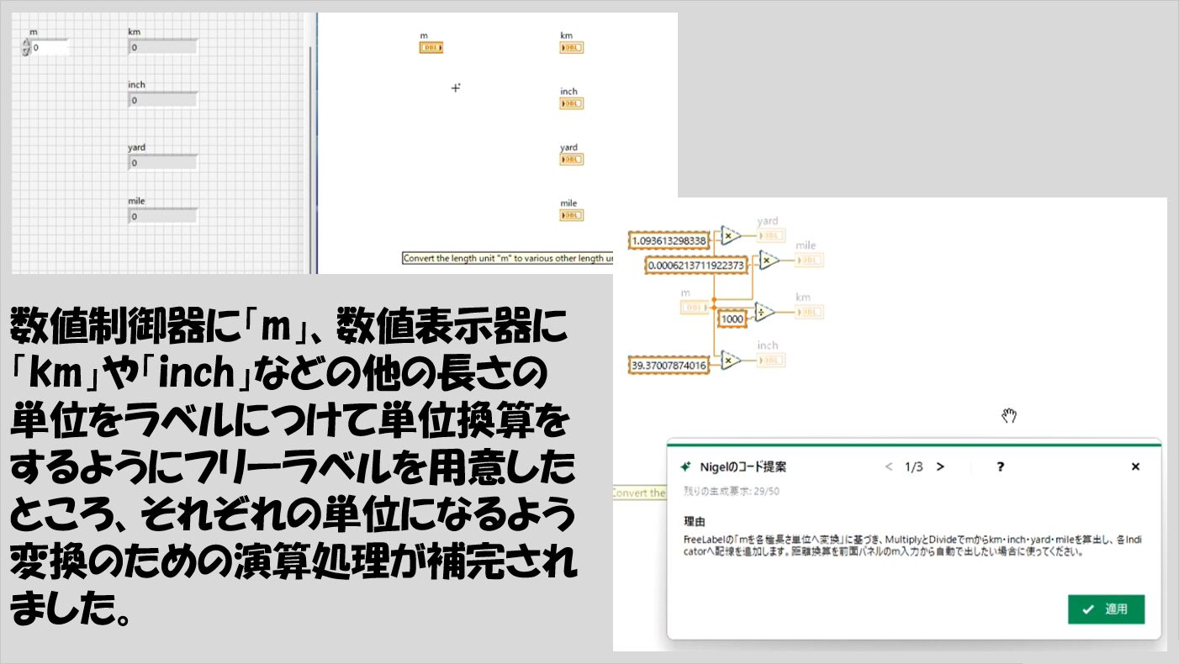The image size is (1179, 664).
Task: Click the green 適用 apply button
Action: click(x=1106, y=609)
